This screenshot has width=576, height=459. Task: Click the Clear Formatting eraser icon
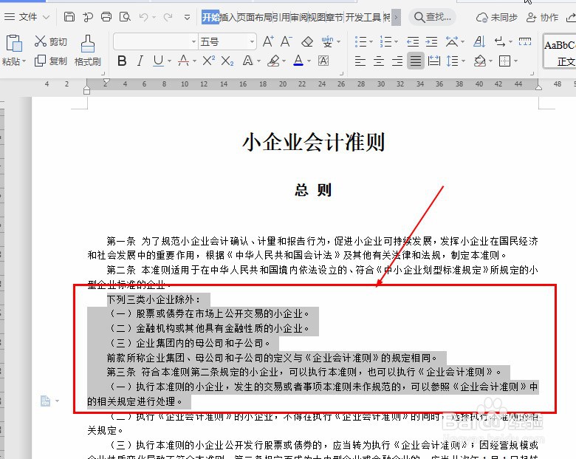[x=306, y=41]
